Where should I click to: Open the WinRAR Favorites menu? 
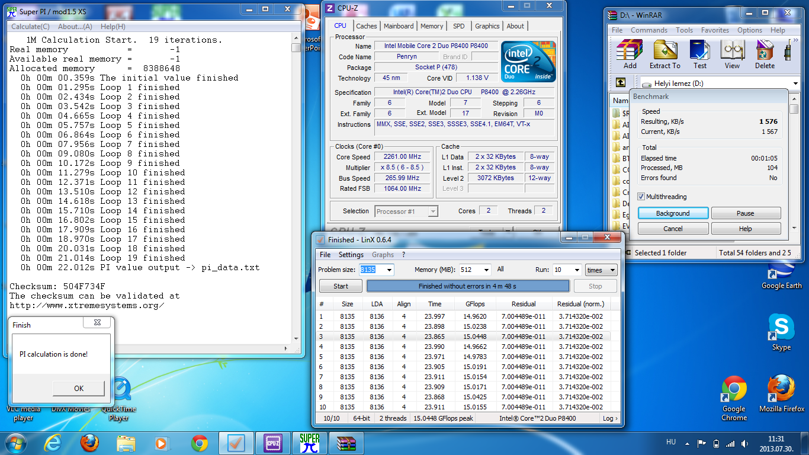(715, 30)
